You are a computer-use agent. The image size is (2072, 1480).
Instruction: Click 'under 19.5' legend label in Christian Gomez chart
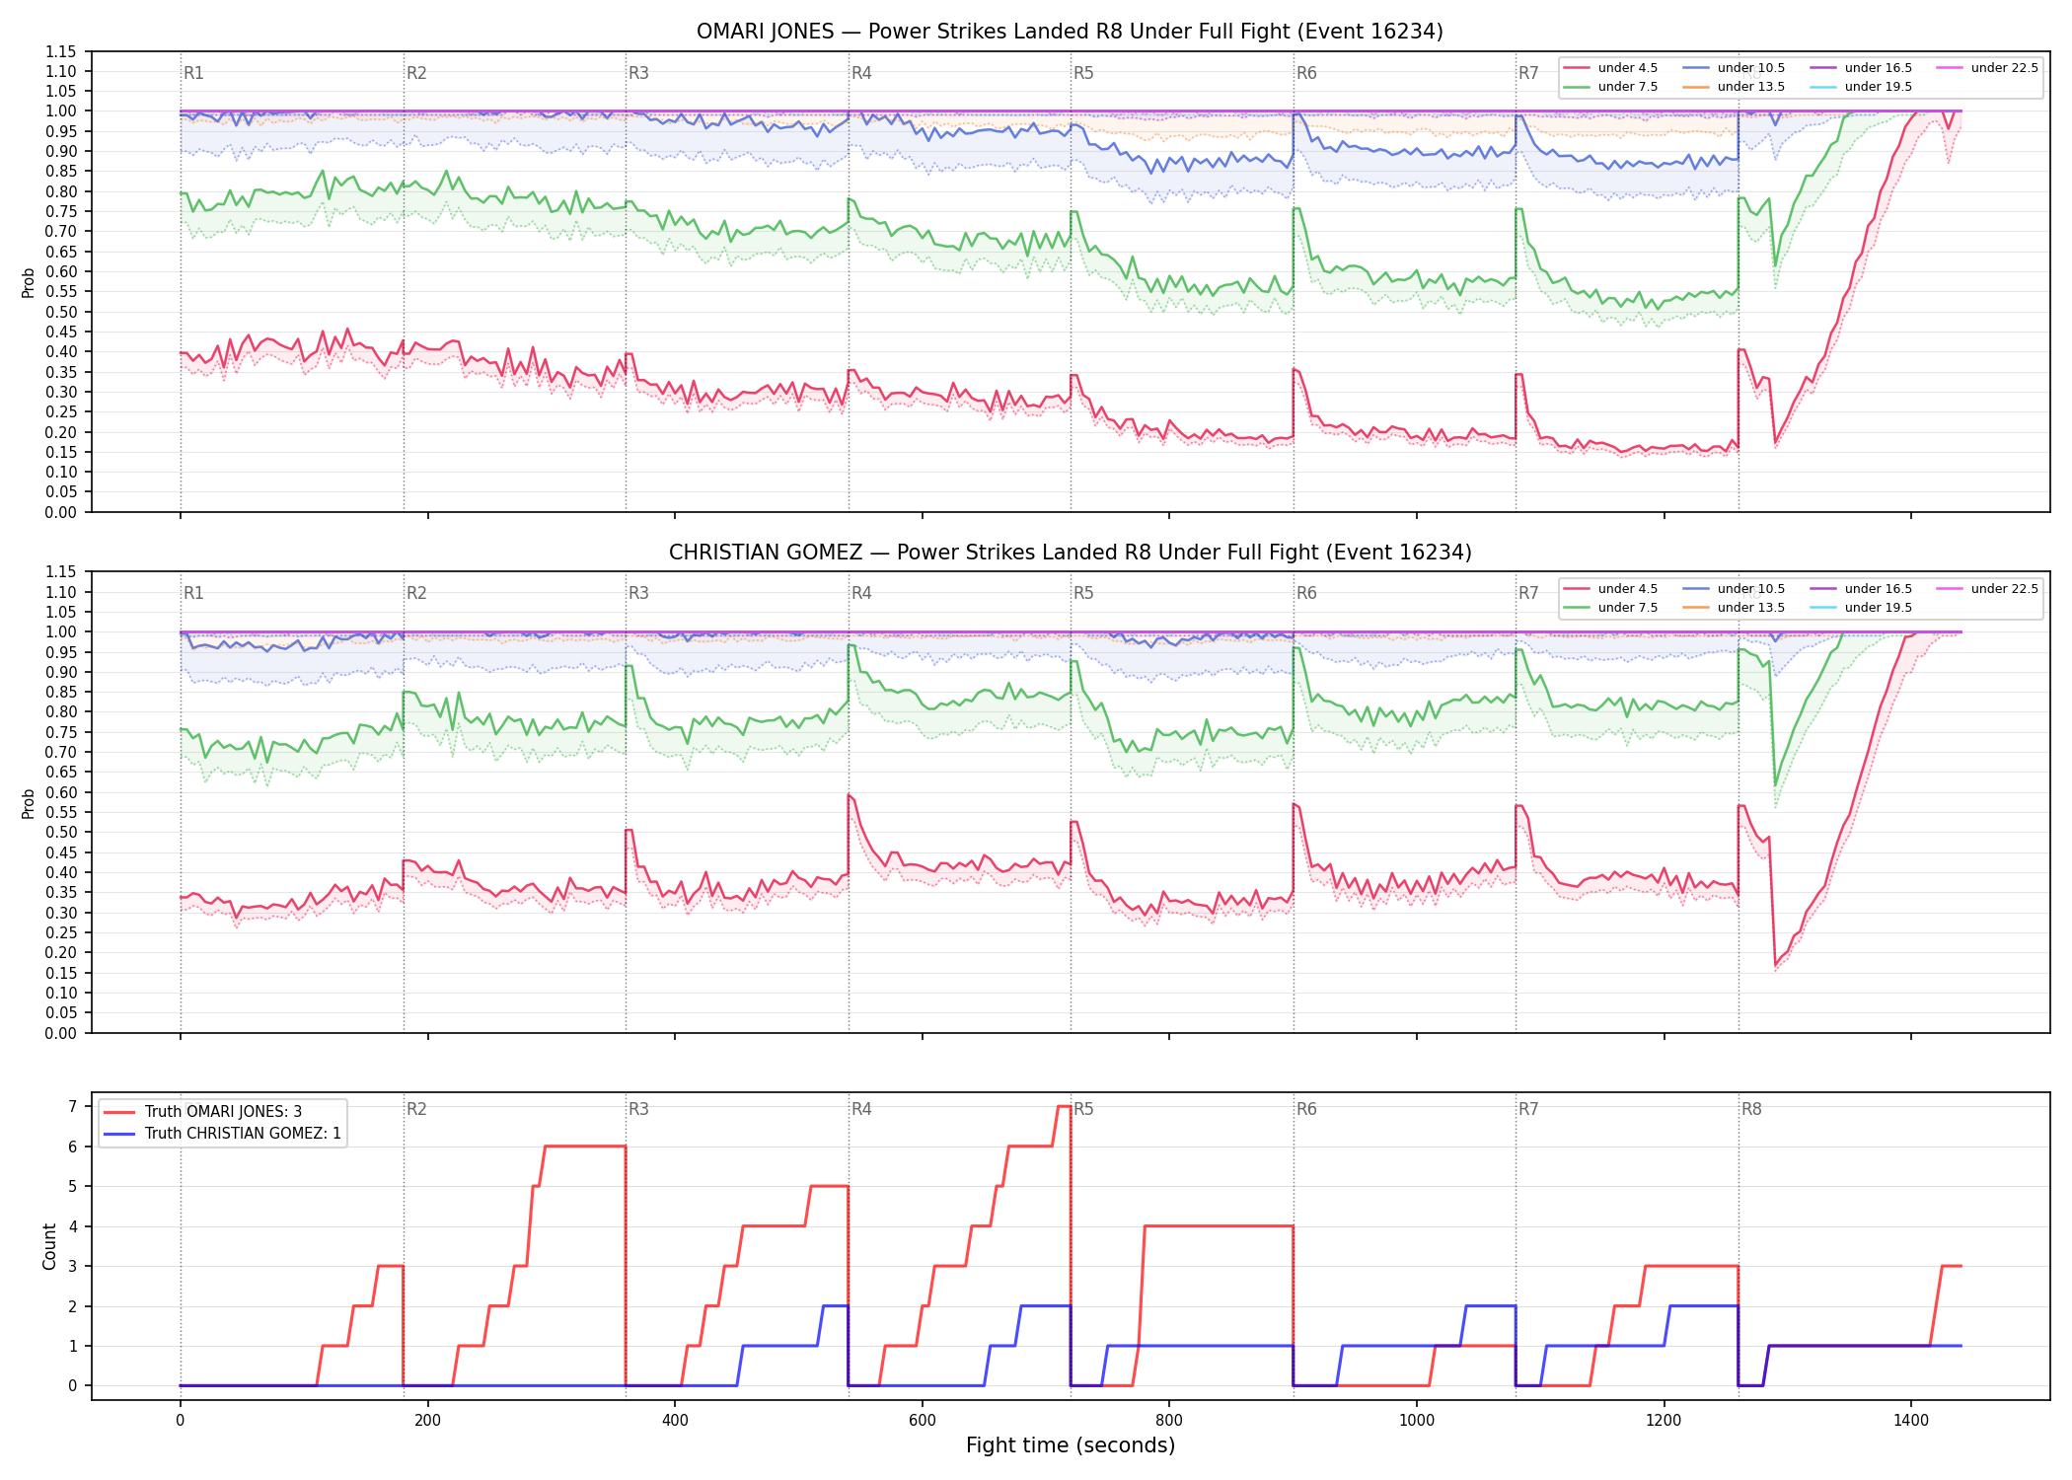click(x=1879, y=608)
